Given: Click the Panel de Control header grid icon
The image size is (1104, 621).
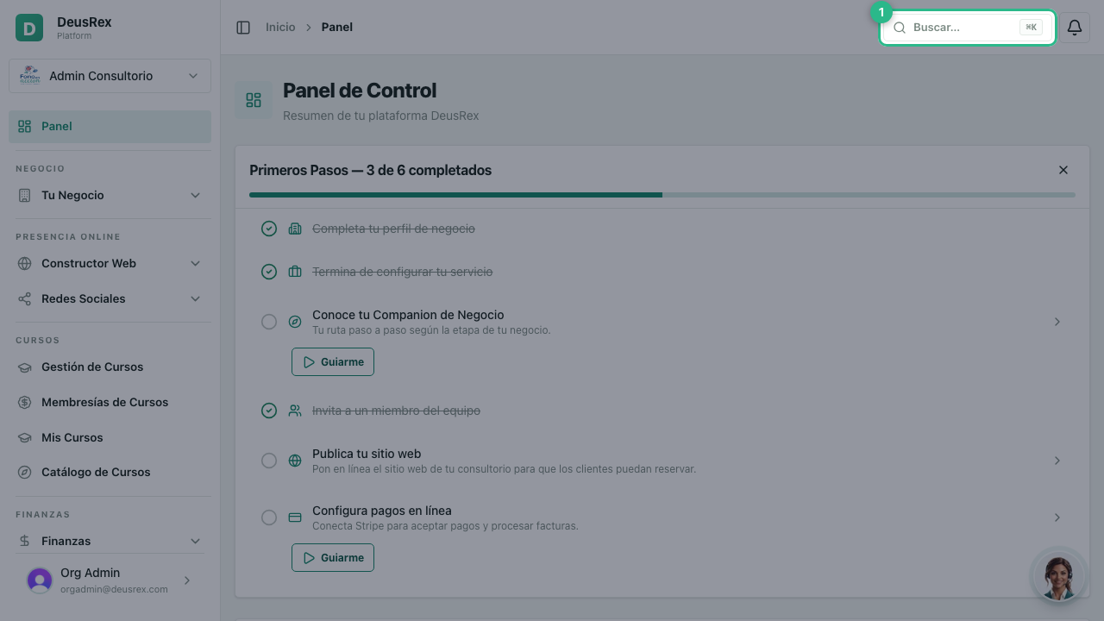Looking at the screenshot, I should tap(254, 100).
